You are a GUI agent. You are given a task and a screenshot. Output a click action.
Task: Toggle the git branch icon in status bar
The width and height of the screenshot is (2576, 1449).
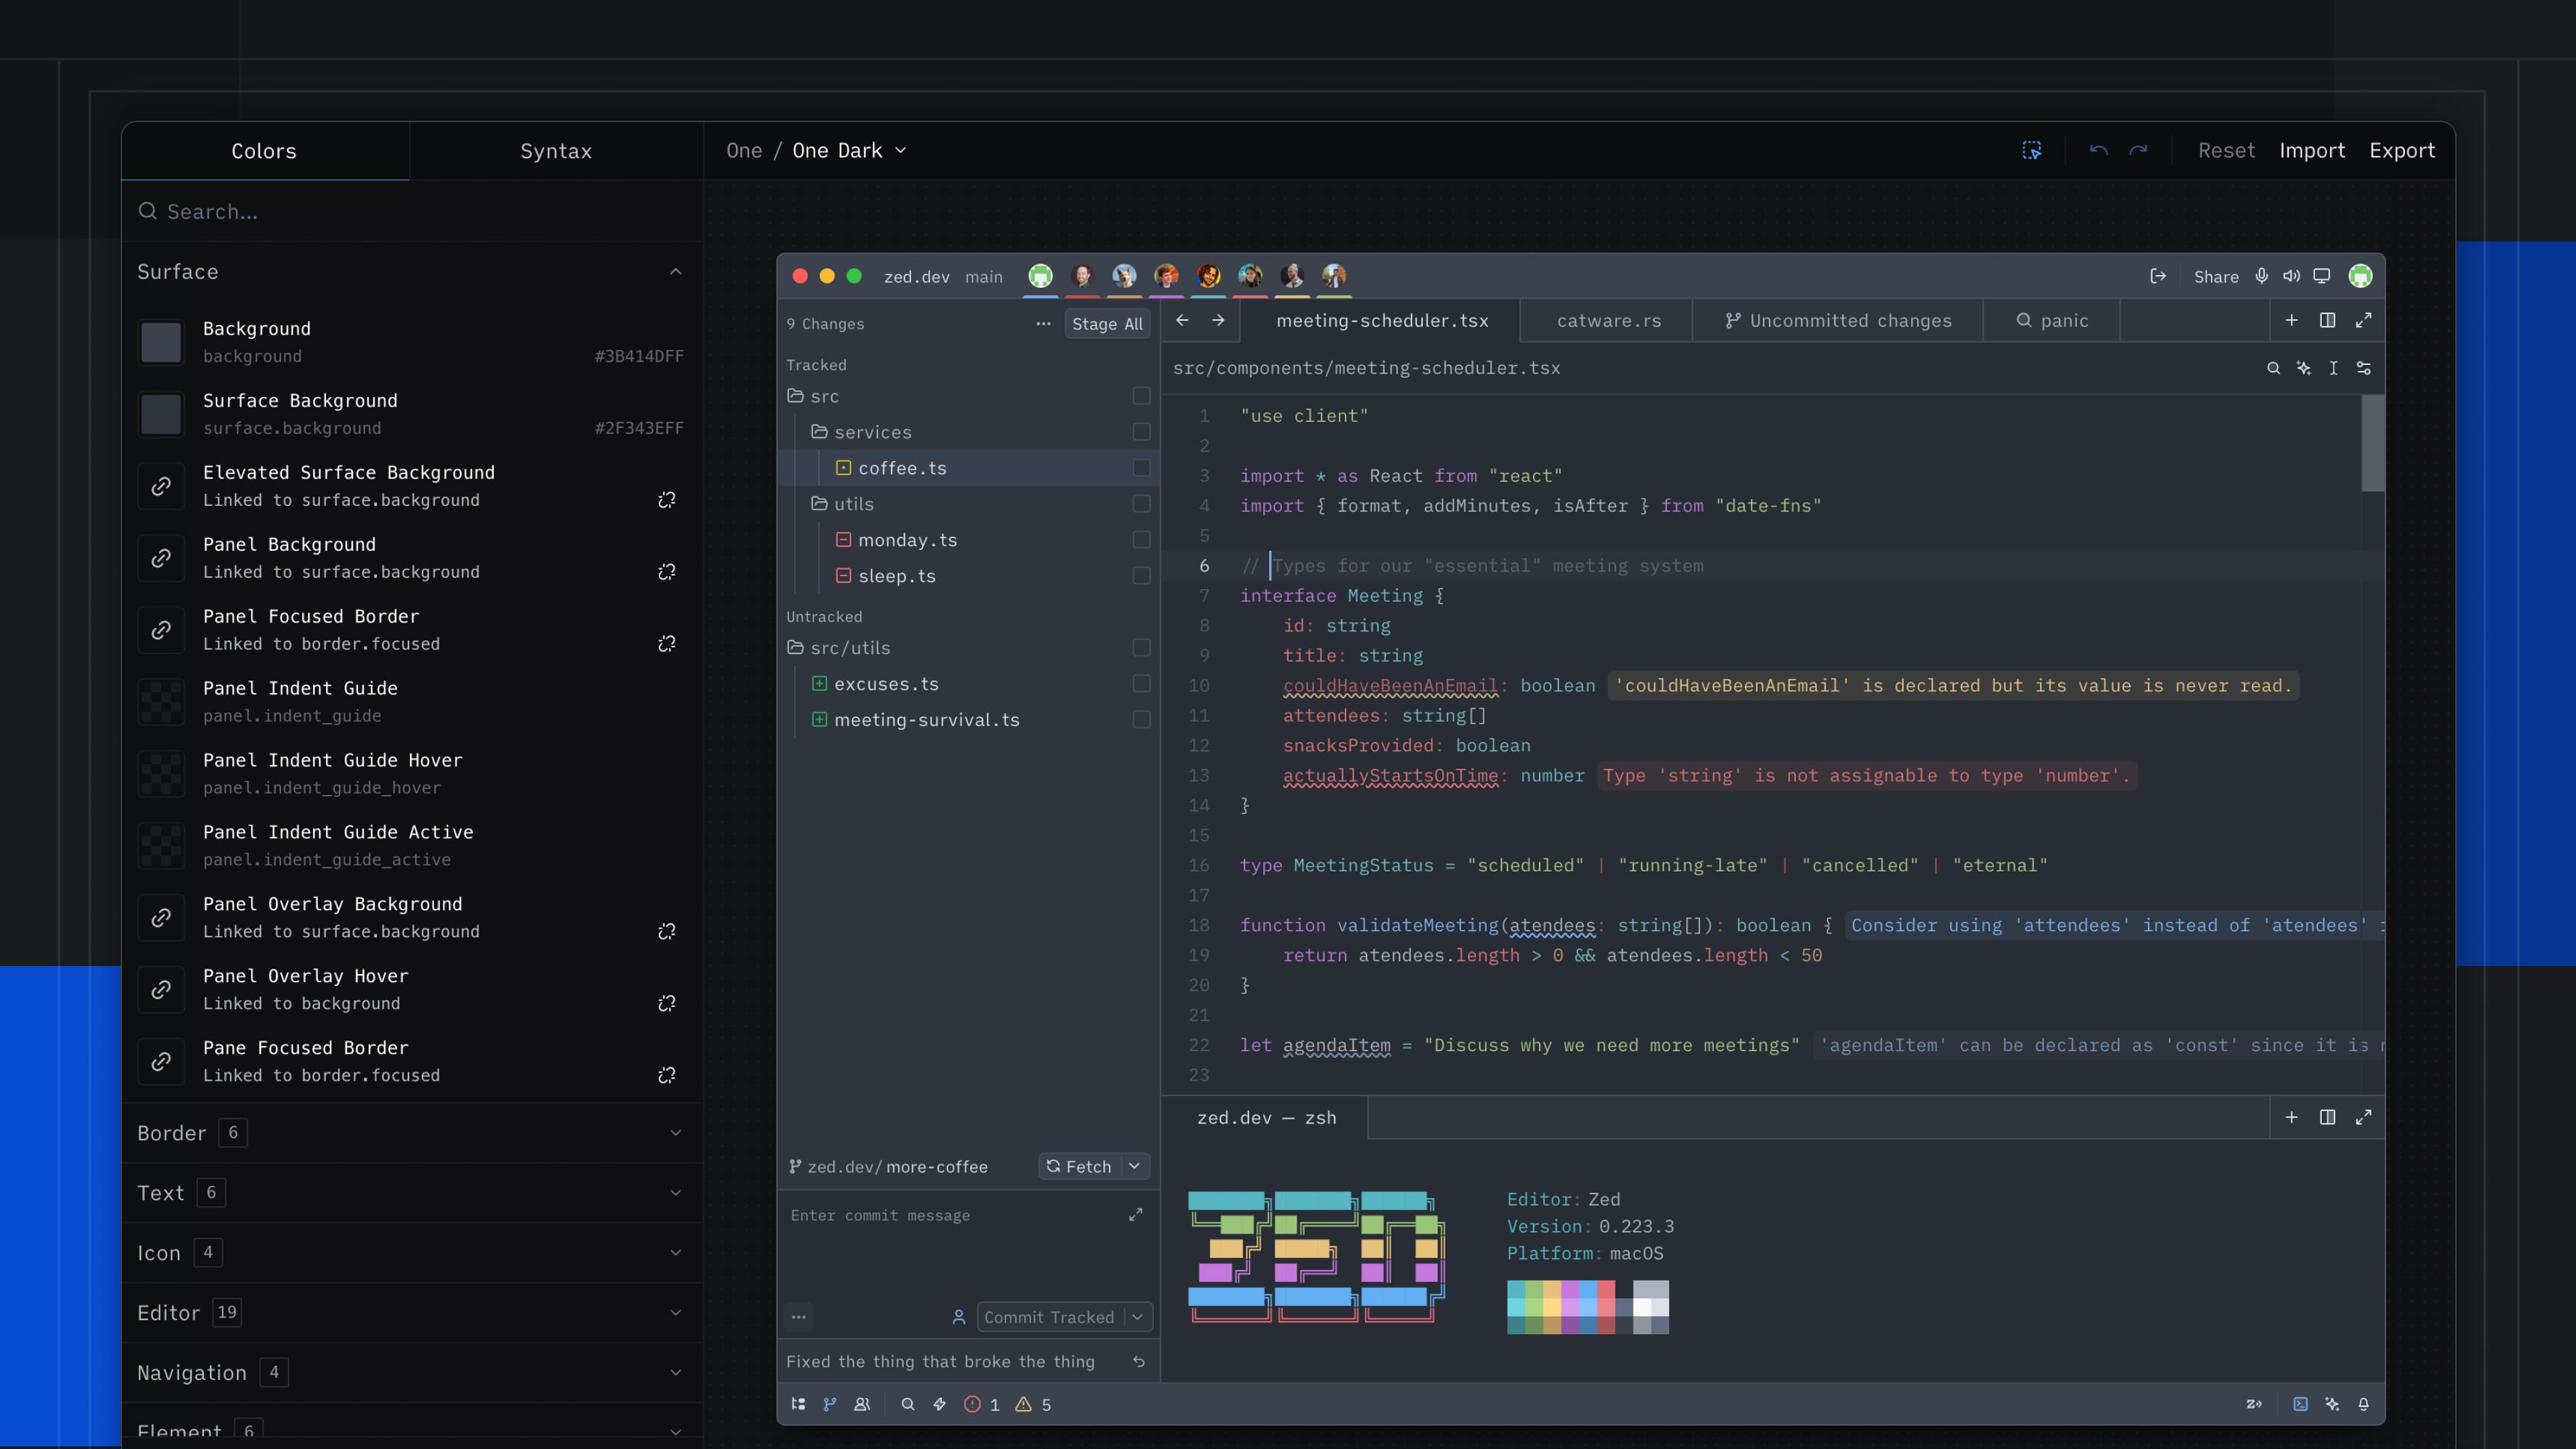click(829, 1404)
